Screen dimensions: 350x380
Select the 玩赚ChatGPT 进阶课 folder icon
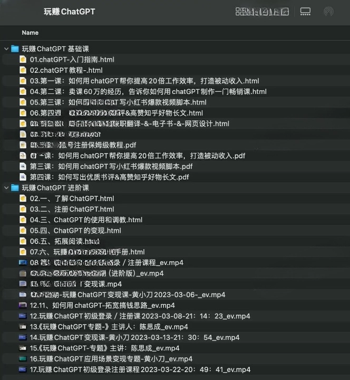pyautogui.click(x=15, y=188)
